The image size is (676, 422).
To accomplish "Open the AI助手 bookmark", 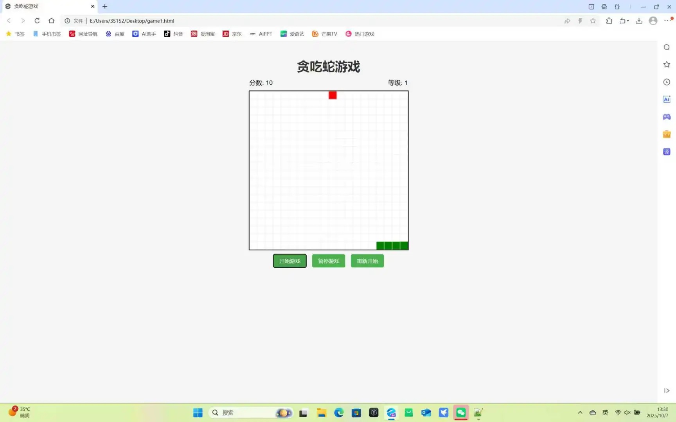I will point(144,34).
